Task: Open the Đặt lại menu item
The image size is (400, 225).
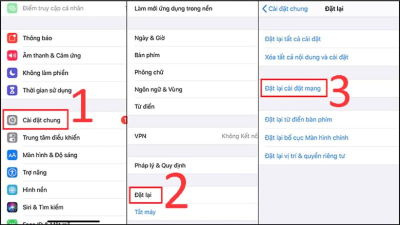Action: (x=192, y=195)
